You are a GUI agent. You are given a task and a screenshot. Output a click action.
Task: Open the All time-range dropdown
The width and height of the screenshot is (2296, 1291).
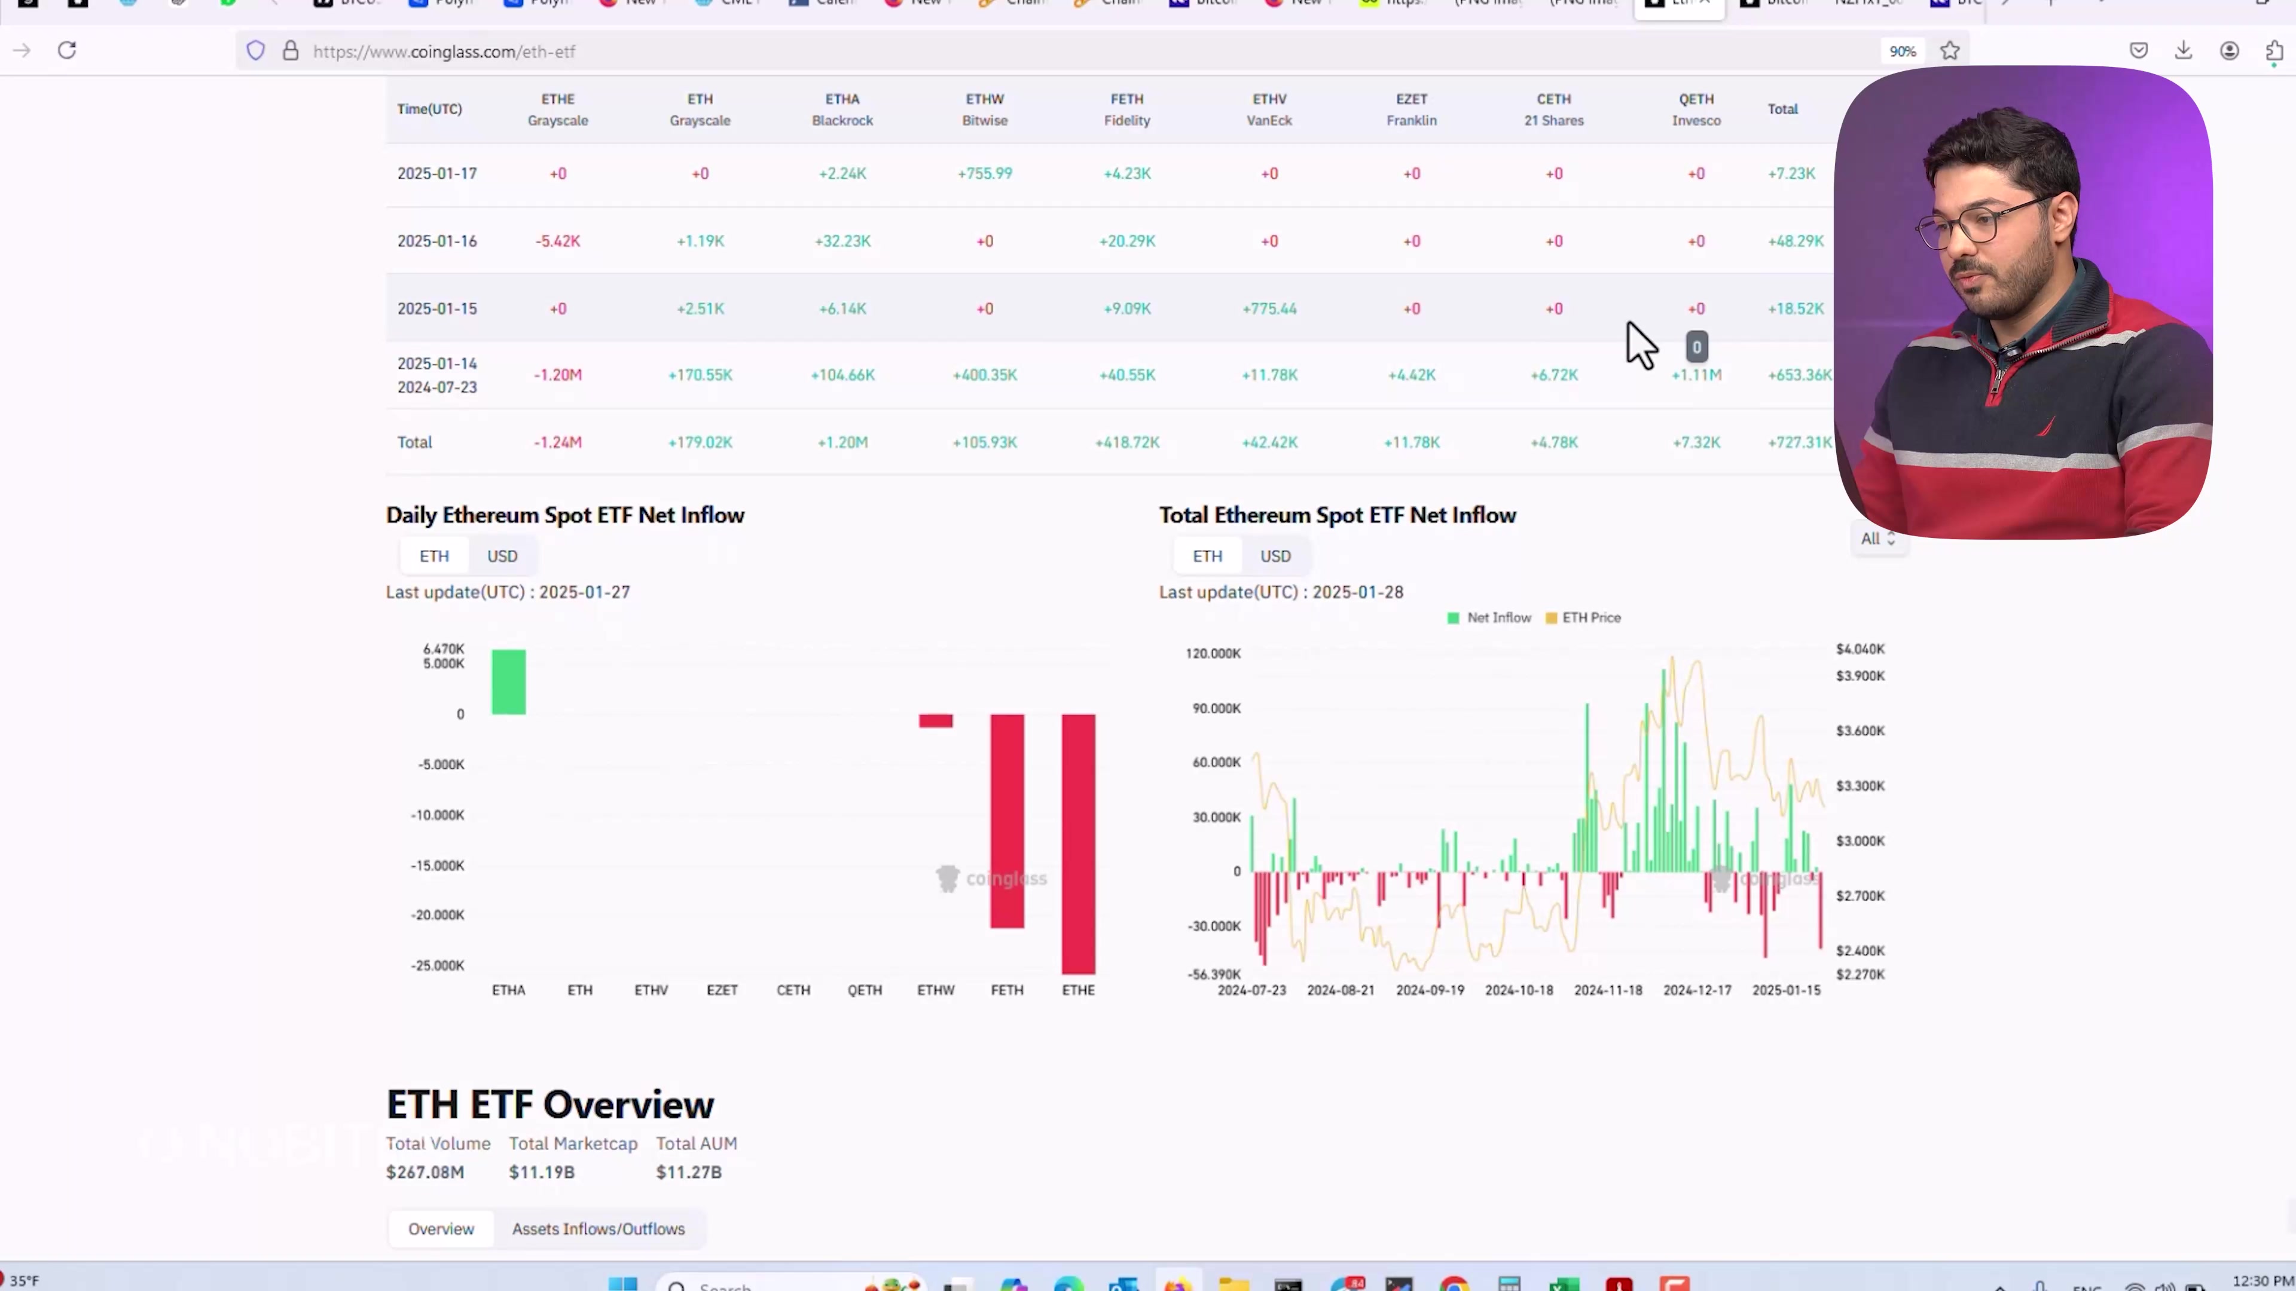click(x=1878, y=539)
